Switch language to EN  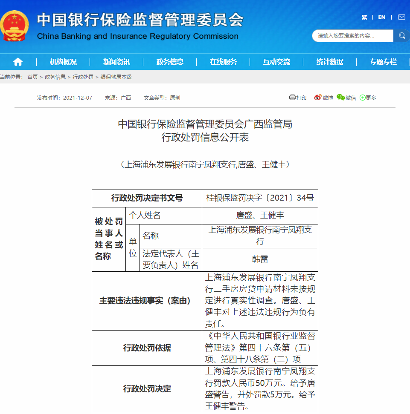click(382, 17)
